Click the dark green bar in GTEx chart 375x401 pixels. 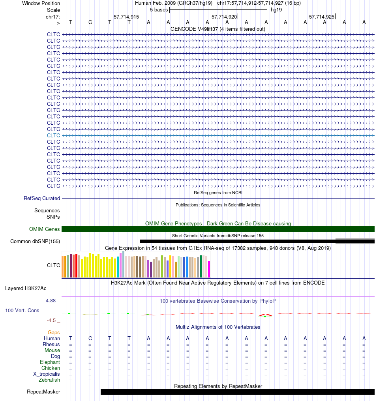[x=201, y=266]
